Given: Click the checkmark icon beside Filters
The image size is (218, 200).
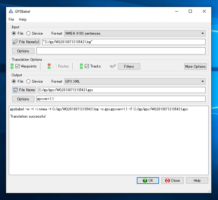Looking at the screenshot, I should (113, 66).
